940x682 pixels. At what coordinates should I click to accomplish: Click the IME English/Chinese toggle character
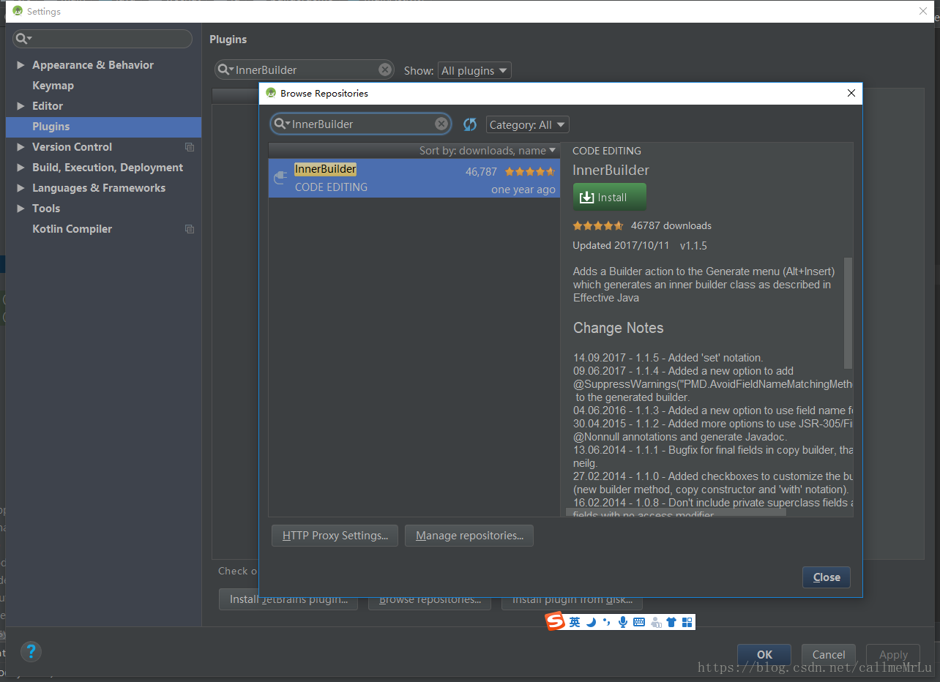575,622
